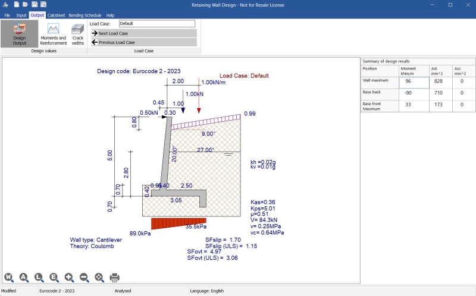Go to Next Load Case

143,33
